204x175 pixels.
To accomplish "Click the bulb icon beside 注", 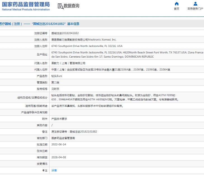I will [43, 171].
